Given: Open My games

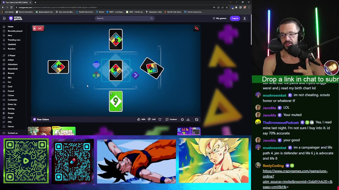Looking at the screenshot, I should tap(220, 18).
